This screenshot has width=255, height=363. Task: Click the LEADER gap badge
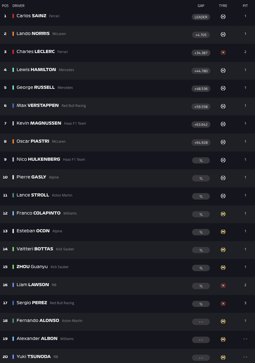click(201, 17)
